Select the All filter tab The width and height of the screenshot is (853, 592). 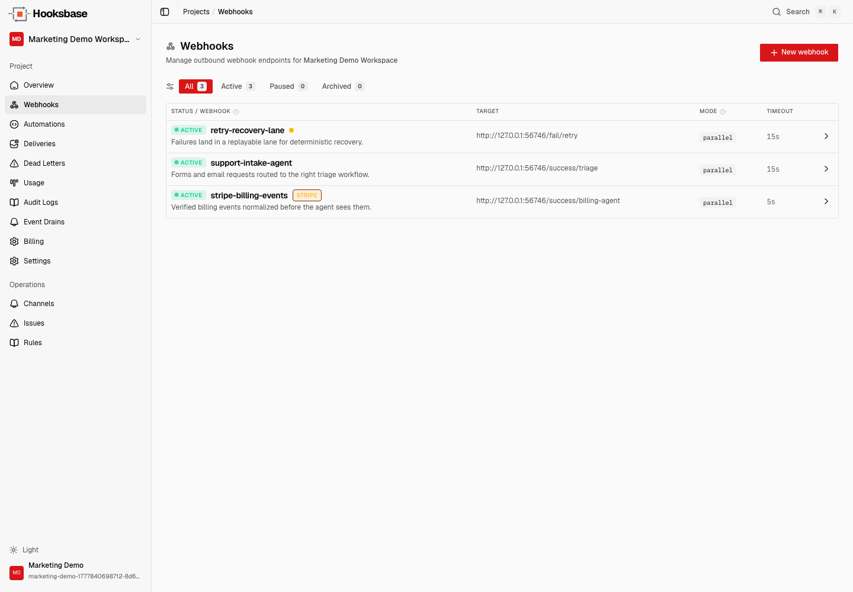click(195, 86)
